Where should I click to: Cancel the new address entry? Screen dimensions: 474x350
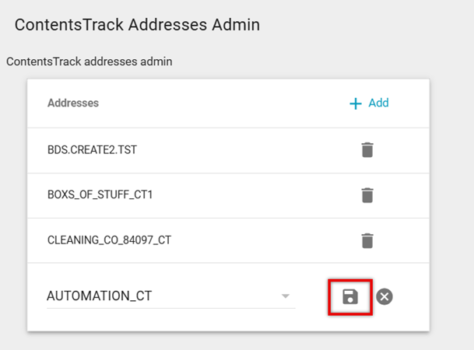pyautogui.click(x=384, y=296)
